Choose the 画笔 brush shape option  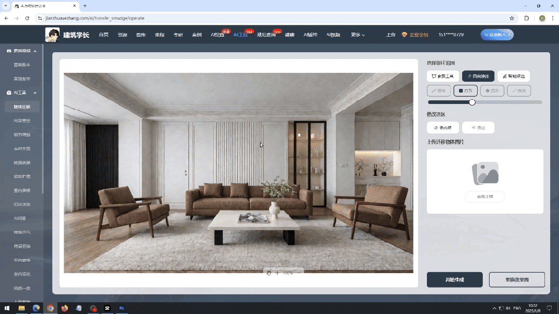coord(439,91)
